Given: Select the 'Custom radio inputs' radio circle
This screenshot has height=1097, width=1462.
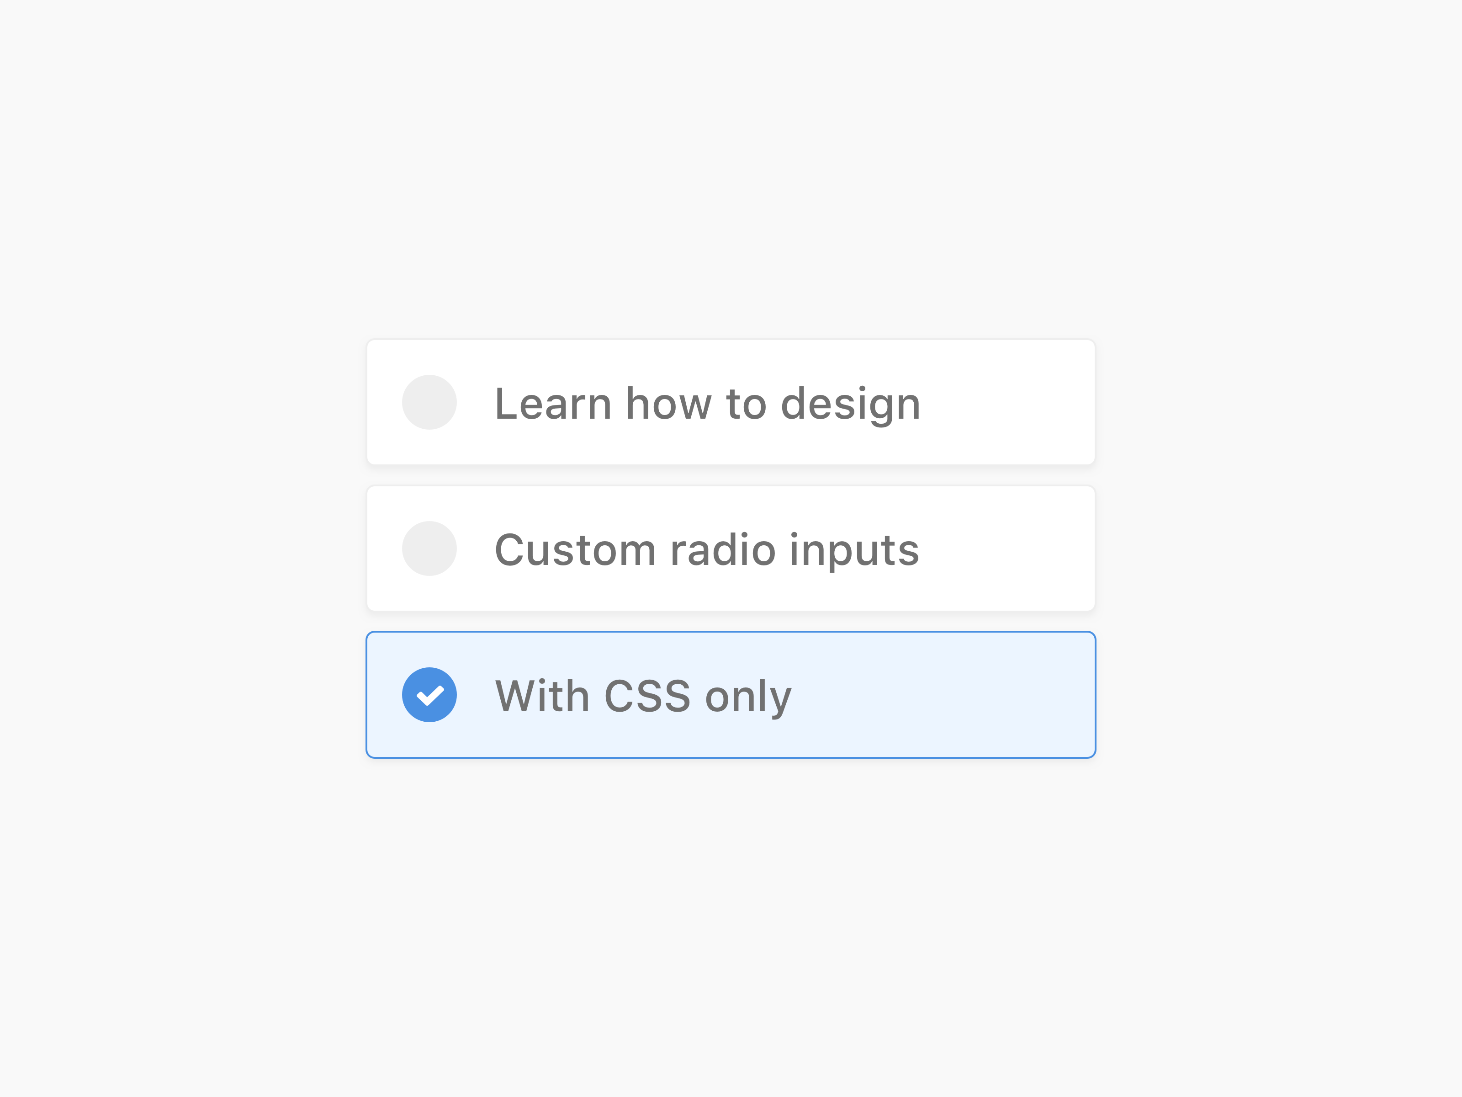Looking at the screenshot, I should pos(429,548).
